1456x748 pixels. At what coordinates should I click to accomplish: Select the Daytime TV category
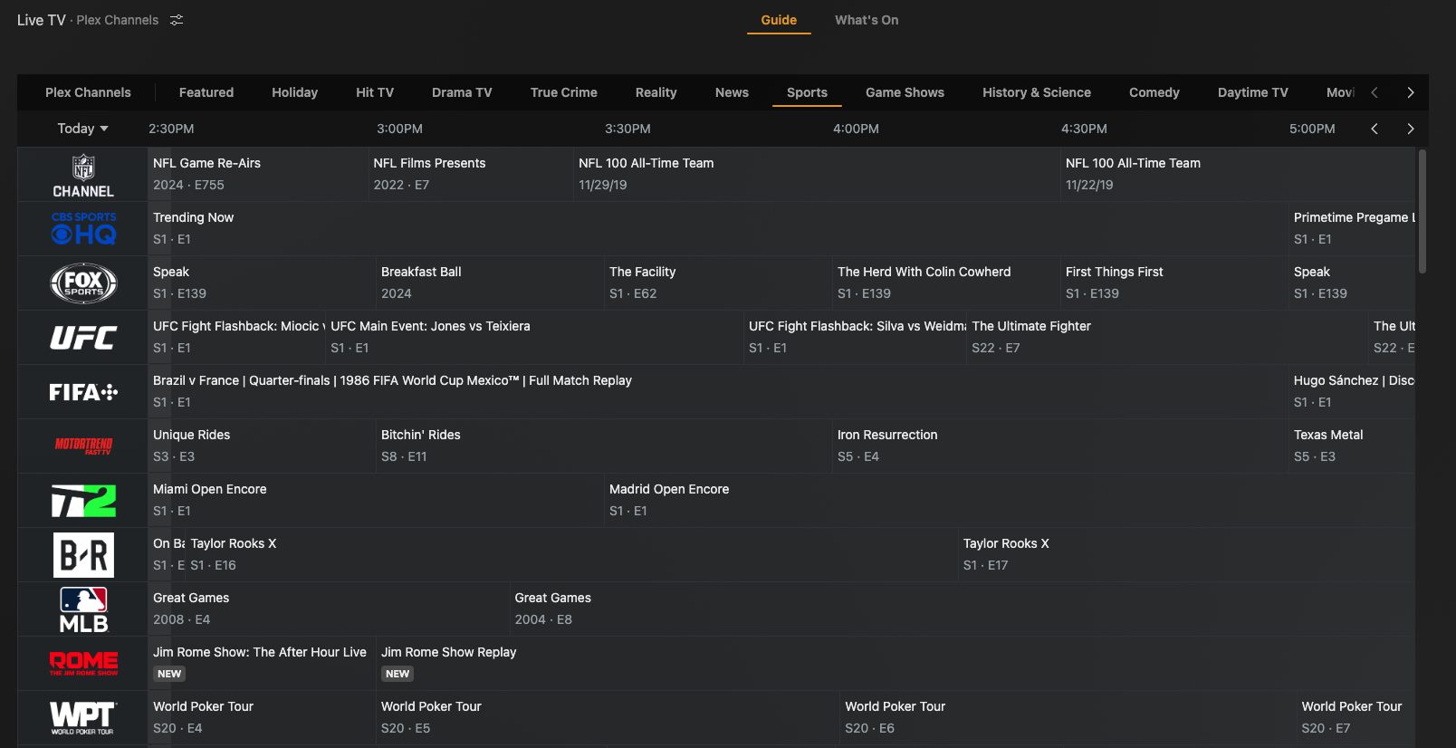click(x=1252, y=92)
